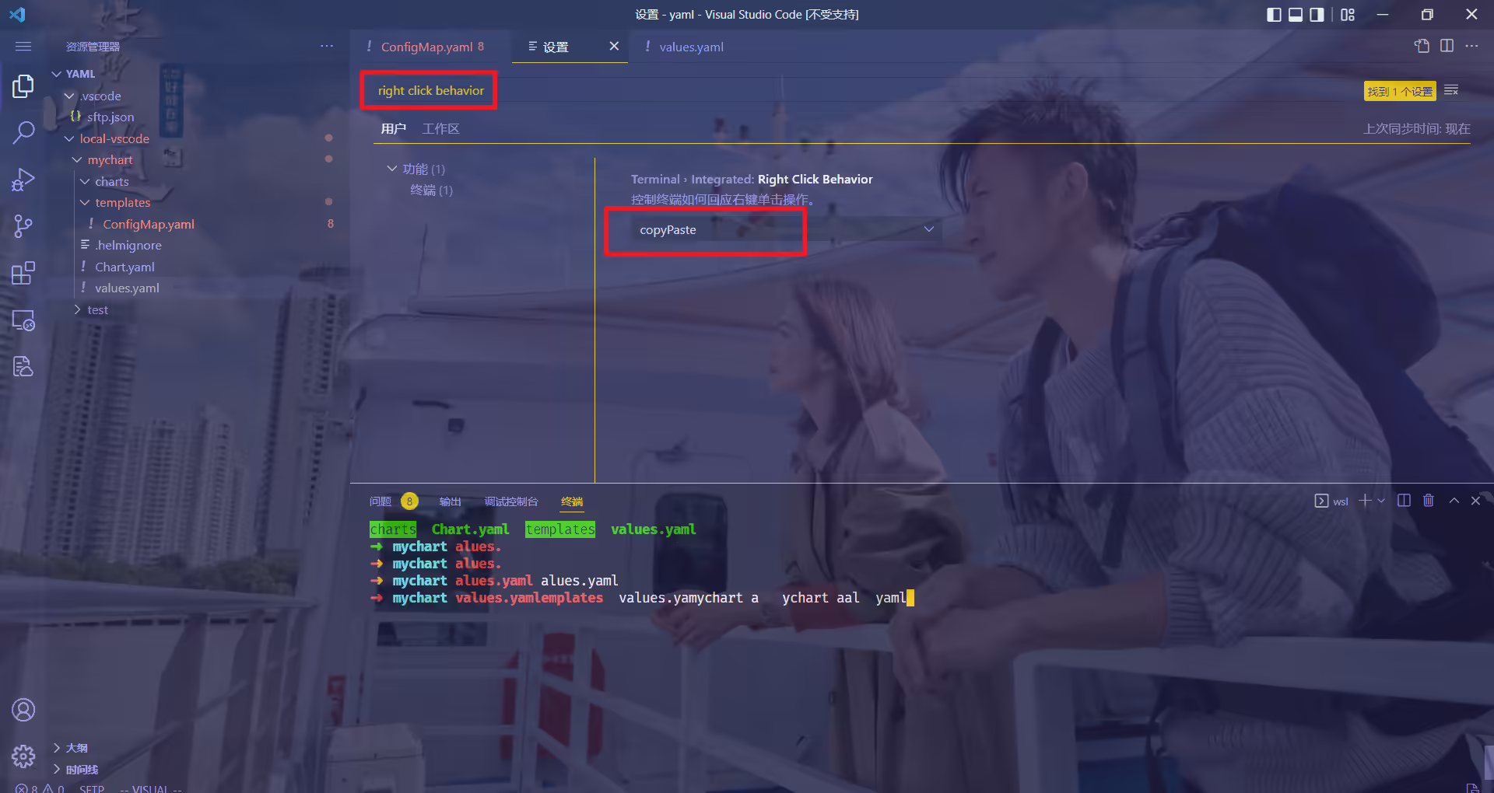This screenshot has height=793, width=1494.
Task: Toggle the bottom panel layout button
Action: click(x=1296, y=15)
